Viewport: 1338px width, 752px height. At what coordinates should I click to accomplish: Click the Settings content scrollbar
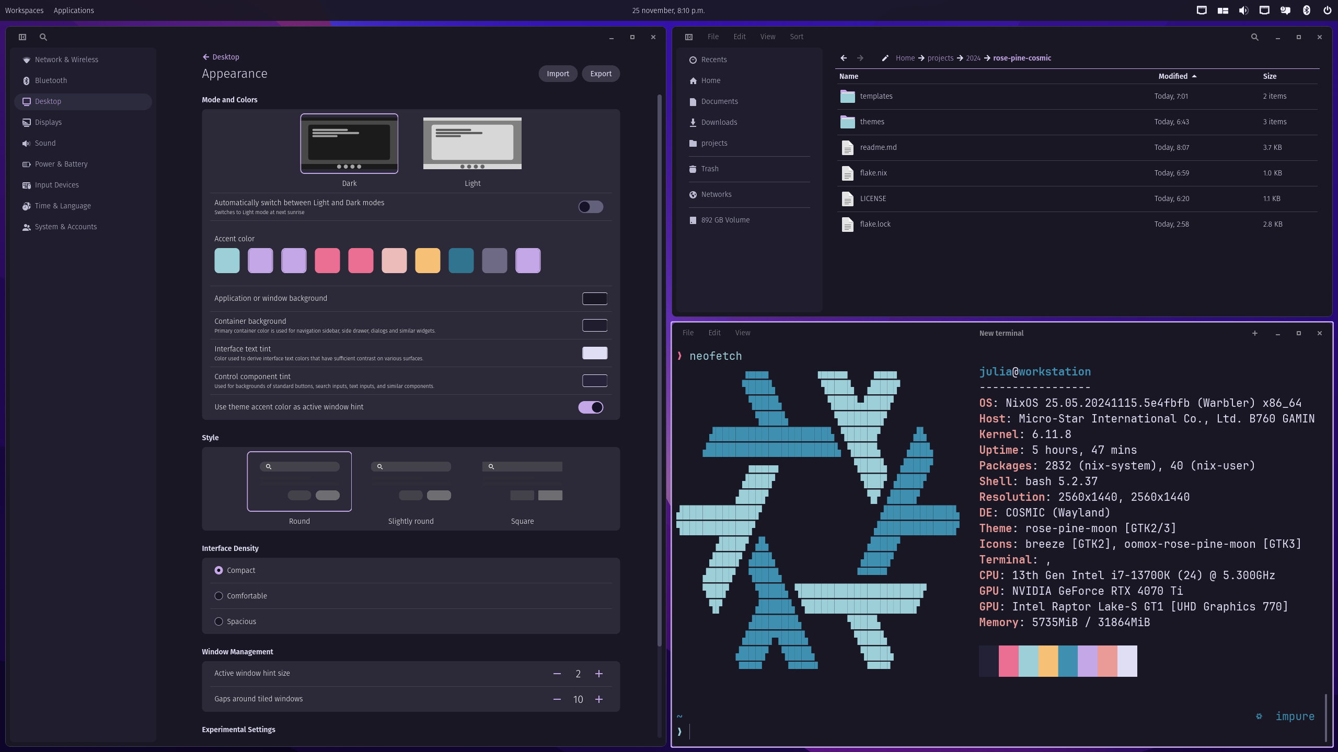tap(660, 371)
